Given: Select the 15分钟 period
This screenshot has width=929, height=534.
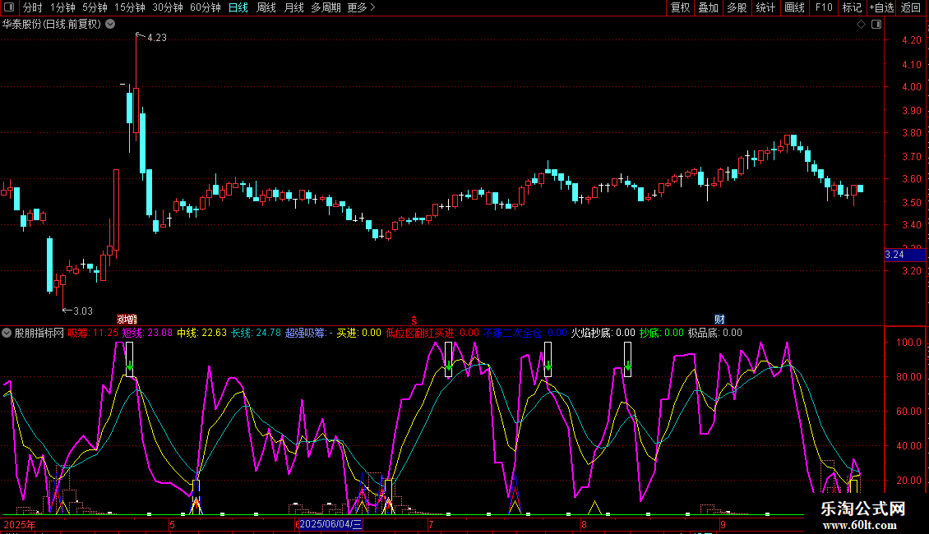Looking at the screenshot, I should tap(130, 7).
